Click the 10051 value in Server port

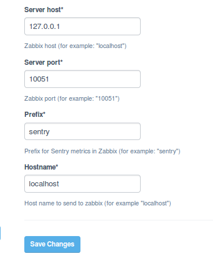39,79
